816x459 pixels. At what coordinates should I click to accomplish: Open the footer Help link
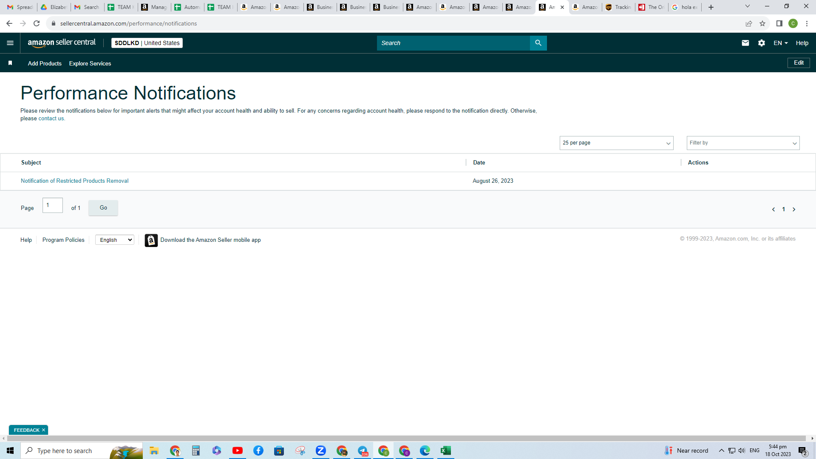tap(26, 240)
